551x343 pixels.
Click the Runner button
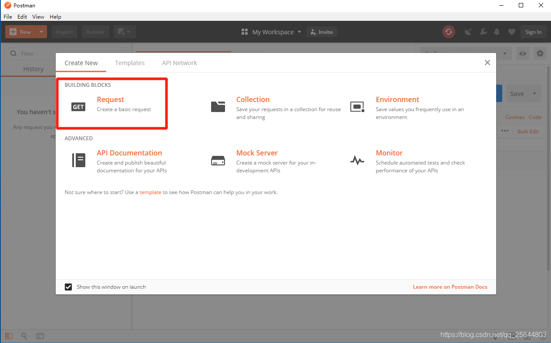pyautogui.click(x=95, y=32)
